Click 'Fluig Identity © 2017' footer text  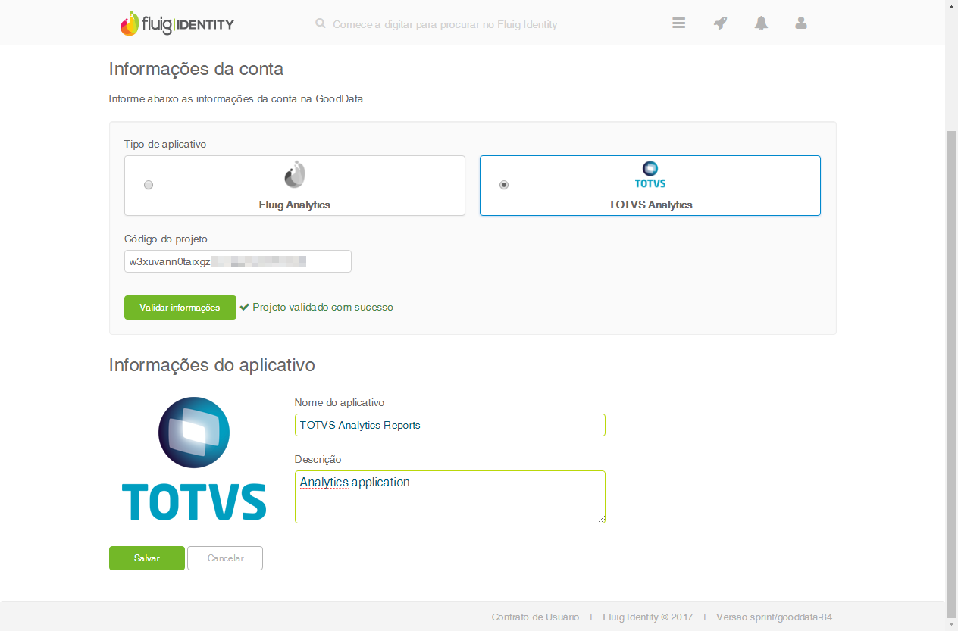[x=648, y=617]
